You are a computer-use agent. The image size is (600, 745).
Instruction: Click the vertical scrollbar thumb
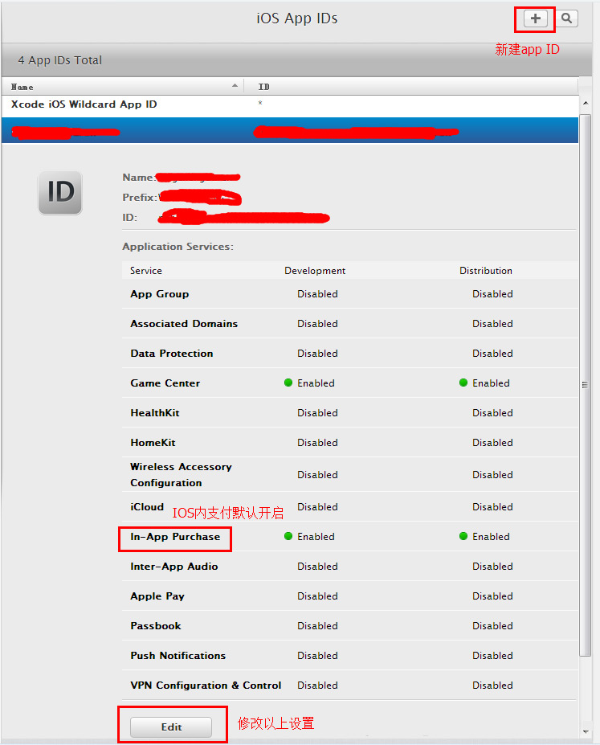click(x=586, y=385)
